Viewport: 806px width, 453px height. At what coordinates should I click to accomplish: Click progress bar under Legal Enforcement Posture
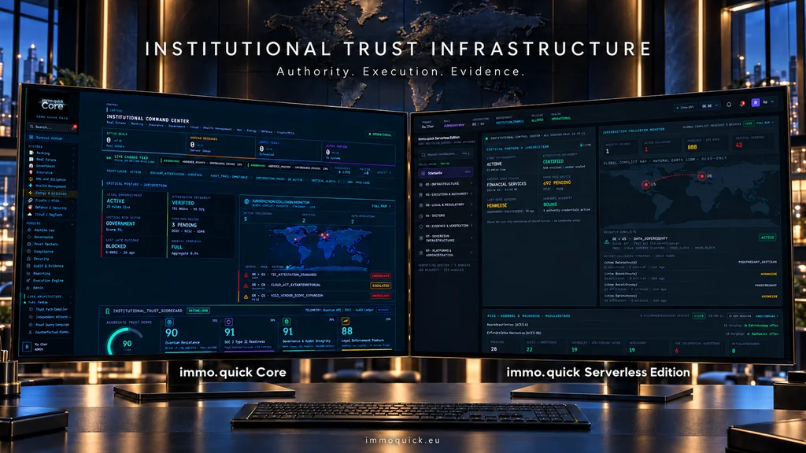click(367, 350)
